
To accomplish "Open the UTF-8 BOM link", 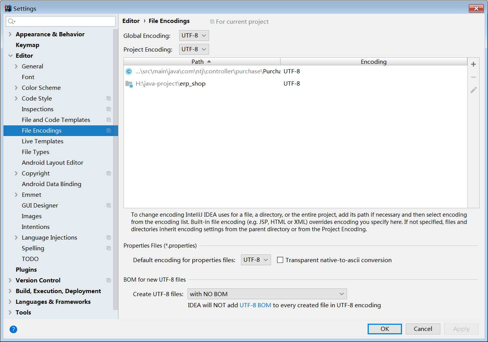I will coord(255,305).
